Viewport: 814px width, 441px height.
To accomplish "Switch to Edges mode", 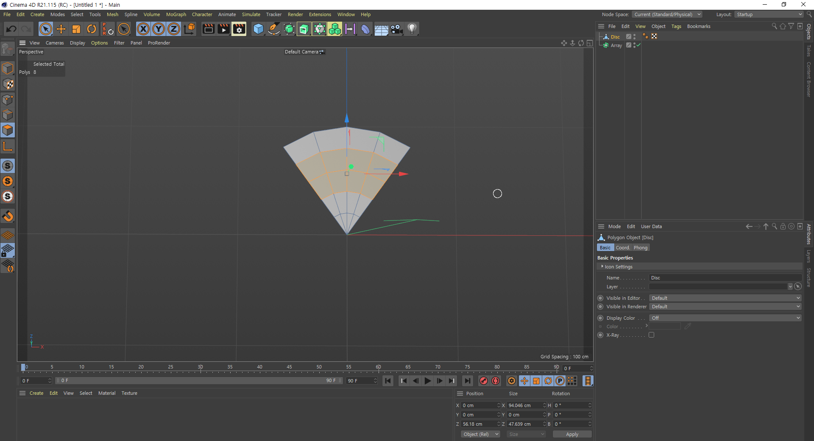I will pyautogui.click(x=8, y=115).
